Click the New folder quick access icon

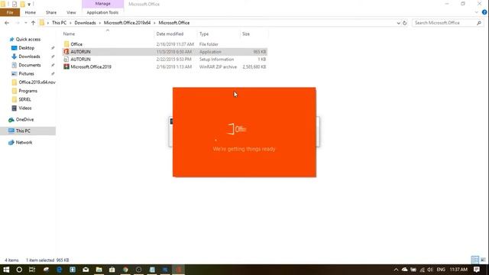pos(22,4)
